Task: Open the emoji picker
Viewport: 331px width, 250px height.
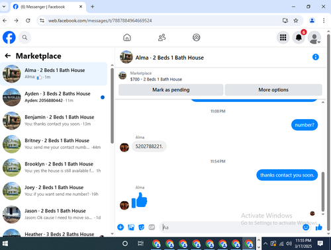Action: pos(306,227)
